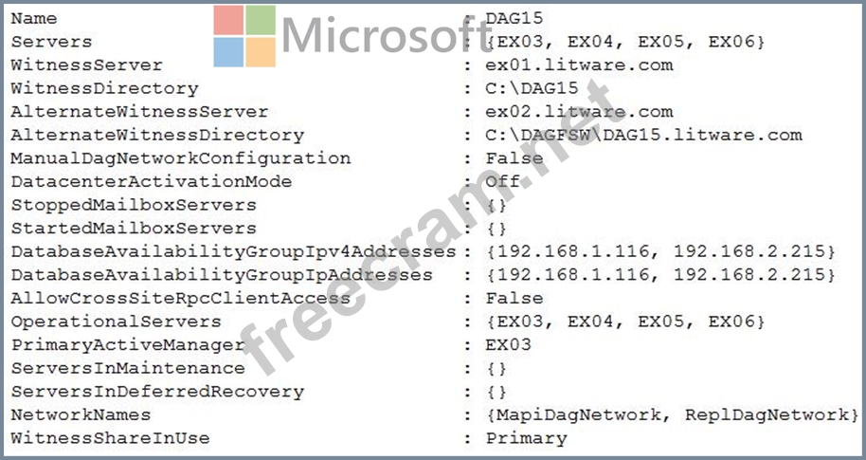Image resolution: width=866 pixels, height=460 pixels.
Task: Select the DatacenterActivationMode Off value
Action: click(502, 181)
